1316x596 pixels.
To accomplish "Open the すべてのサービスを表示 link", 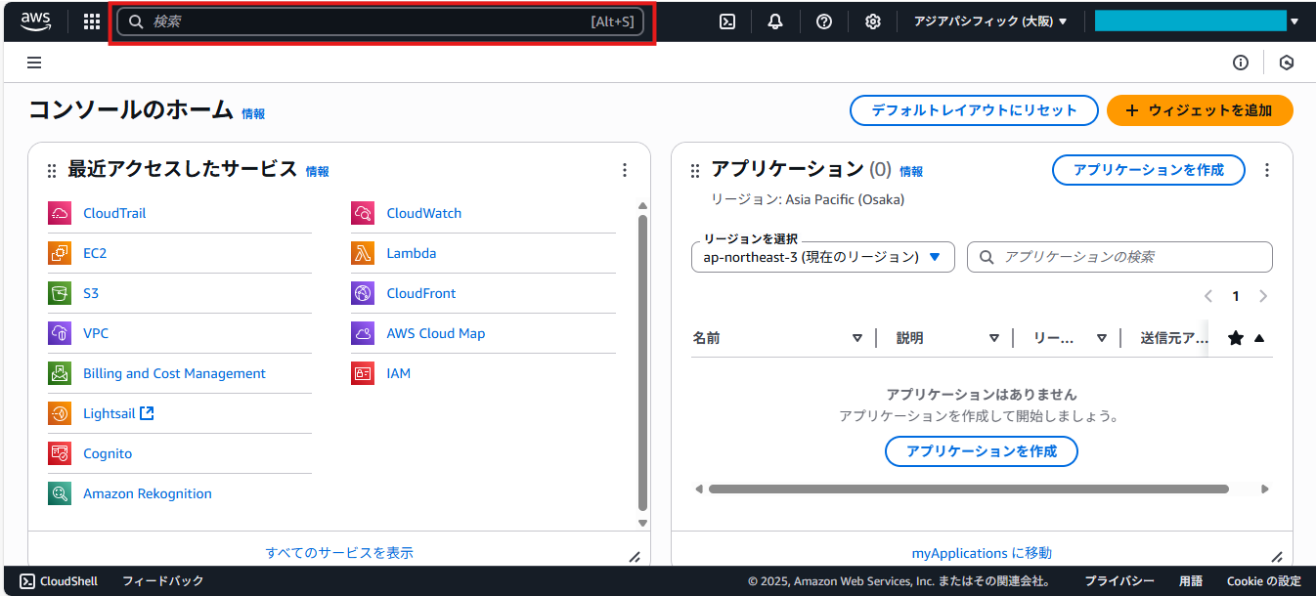I will tap(339, 553).
